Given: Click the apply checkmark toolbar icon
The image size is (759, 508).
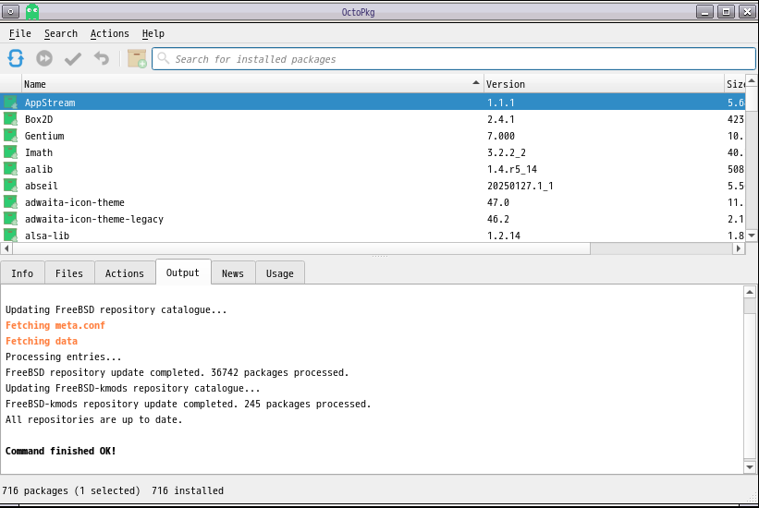Looking at the screenshot, I should click(73, 58).
